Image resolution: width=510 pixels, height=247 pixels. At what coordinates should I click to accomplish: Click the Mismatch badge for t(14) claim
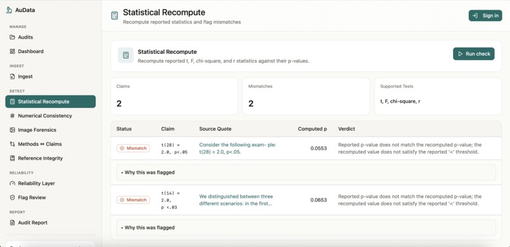tap(134, 200)
